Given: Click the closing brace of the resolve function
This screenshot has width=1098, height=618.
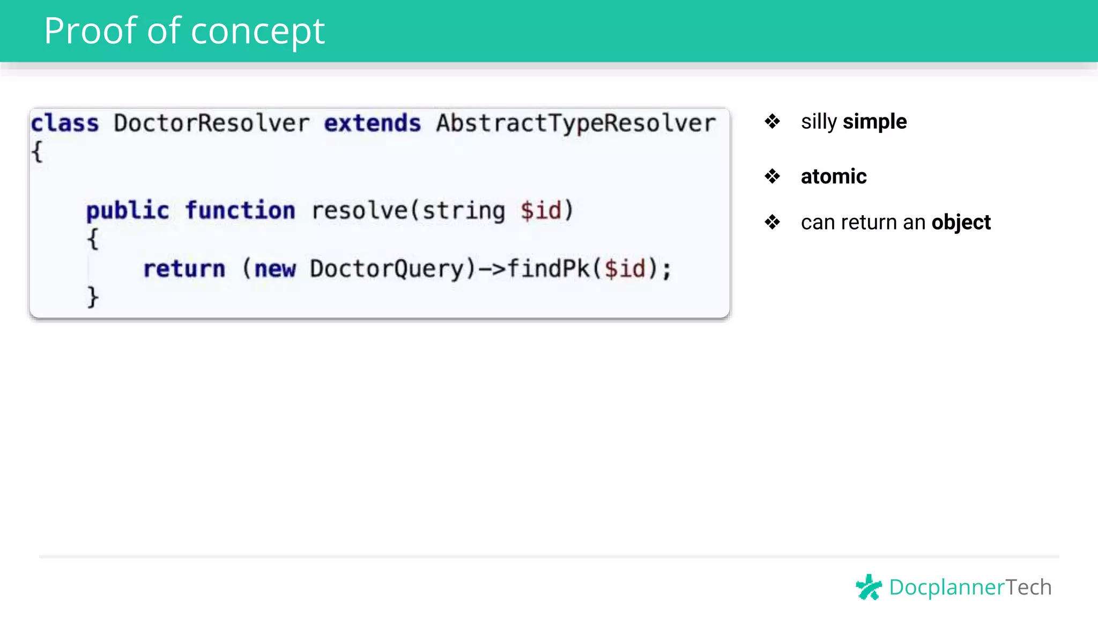Looking at the screenshot, I should click(93, 297).
